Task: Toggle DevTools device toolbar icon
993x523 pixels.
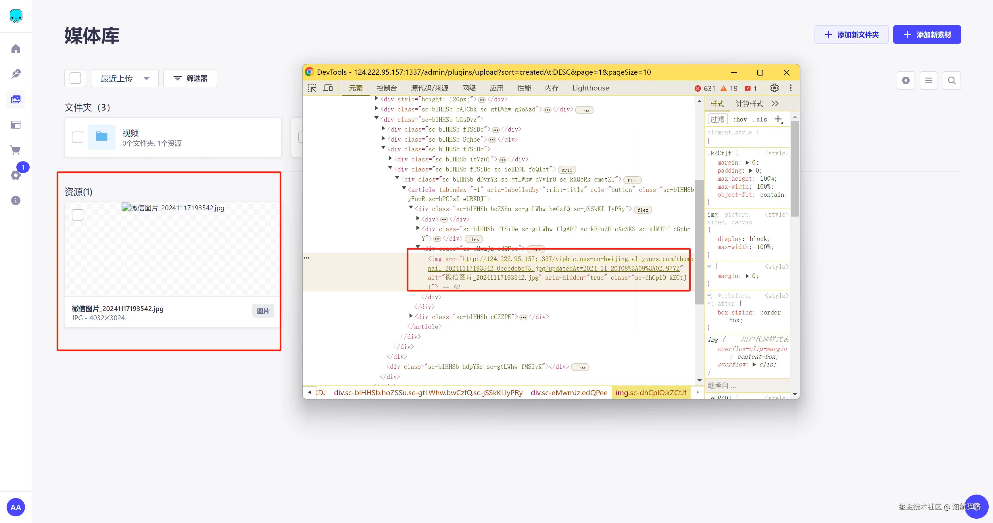Action: [x=328, y=88]
